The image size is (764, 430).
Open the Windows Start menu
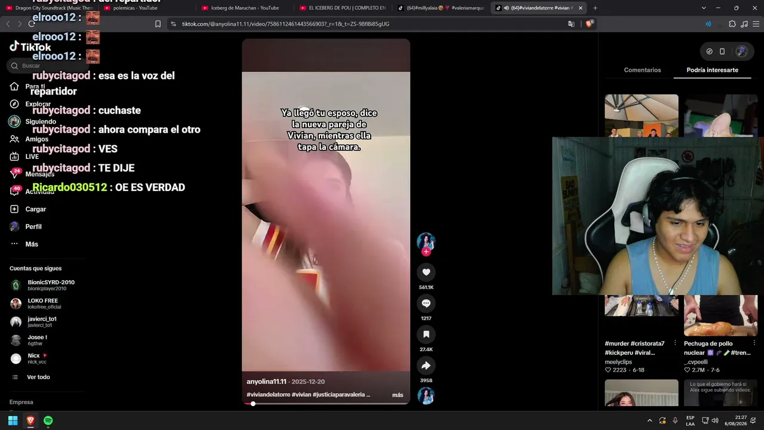click(x=13, y=420)
